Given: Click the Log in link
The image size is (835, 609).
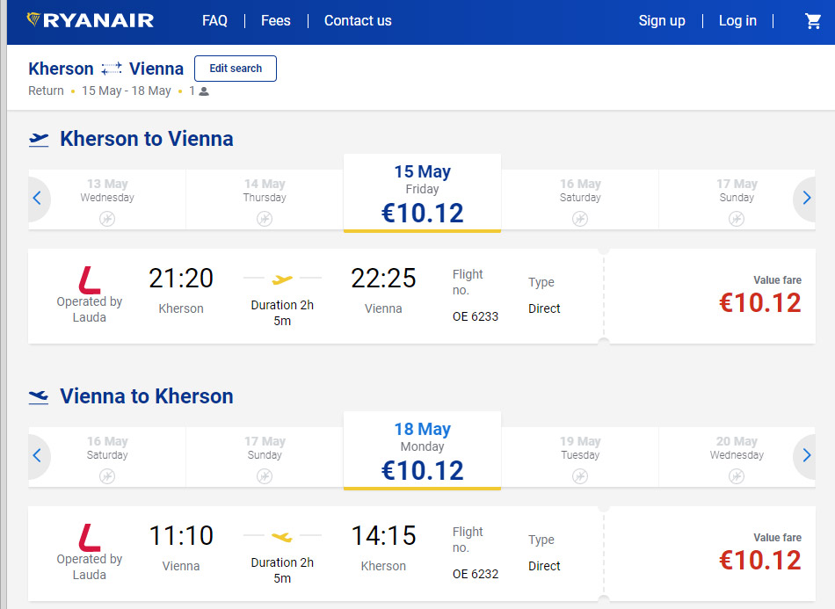Looking at the screenshot, I should [737, 21].
